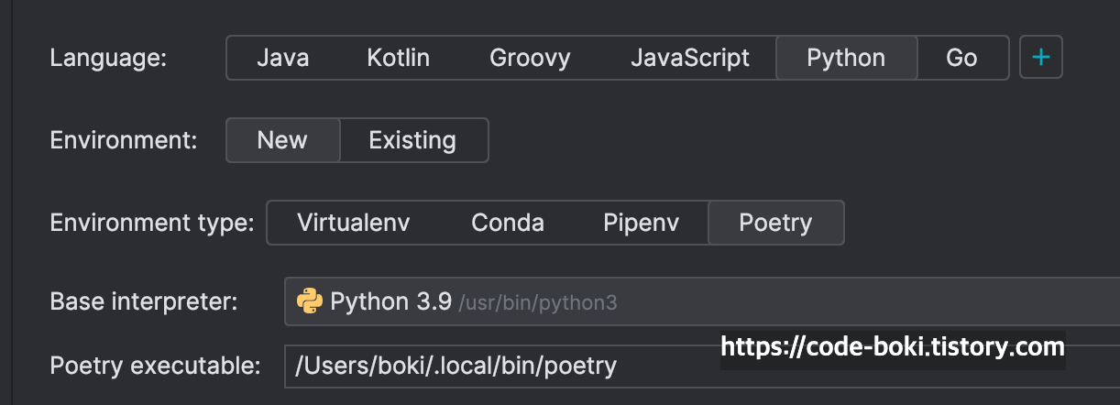The width and height of the screenshot is (1120, 405).
Task: Choose Kotlin language option
Action: coord(399,58)
